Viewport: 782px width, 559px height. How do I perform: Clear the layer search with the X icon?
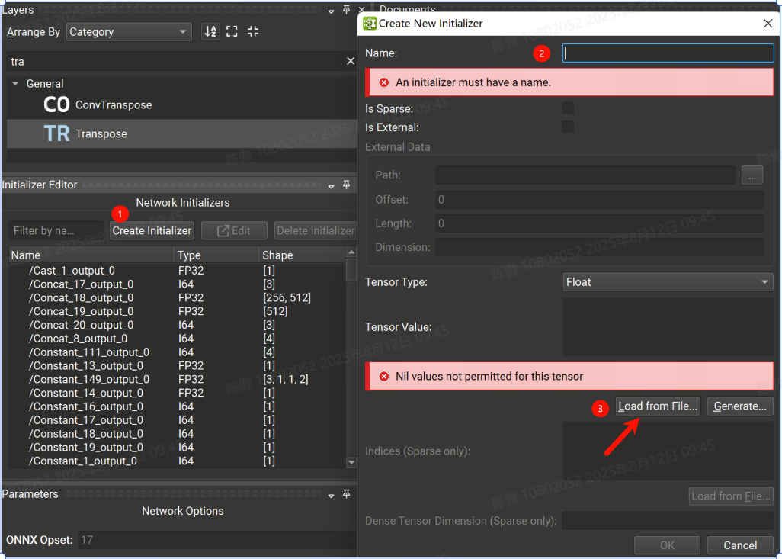click(x=350, y=60)
